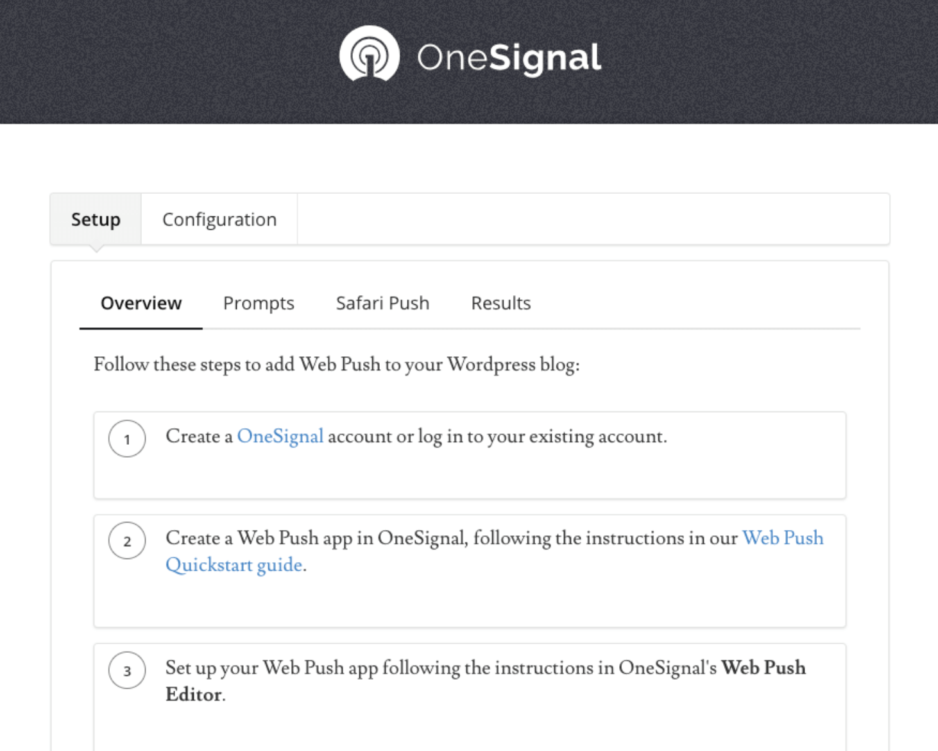Click the OneSignal logo icon

pos(369,54)
